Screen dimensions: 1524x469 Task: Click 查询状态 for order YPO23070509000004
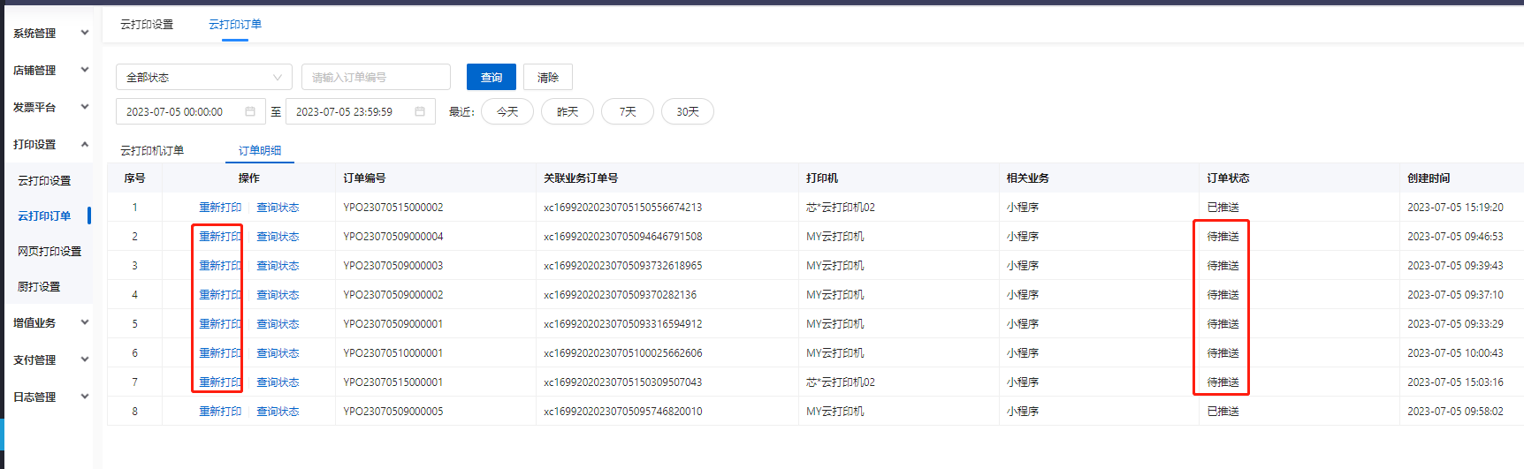[x=278, y=236]
